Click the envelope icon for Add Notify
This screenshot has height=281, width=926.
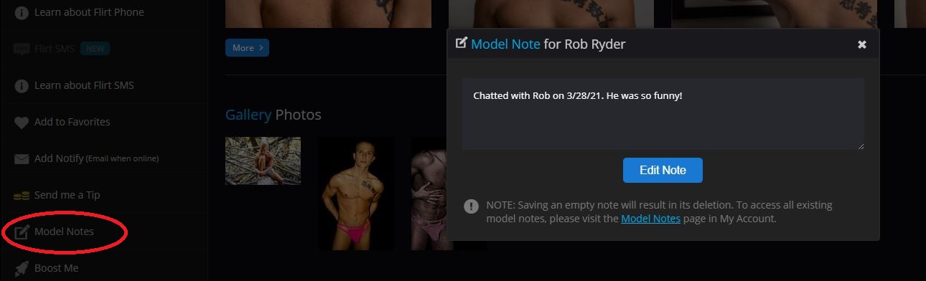pos(22,159)
